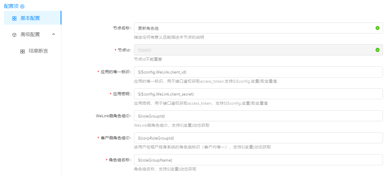Click the grid icon next to 基本配置
The height and width of the screenshot is (177, 389).
14,18
